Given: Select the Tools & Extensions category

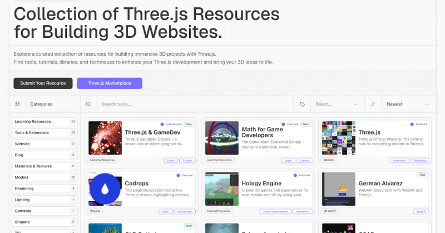Looking at the screenshot, I should pos(44,133).
